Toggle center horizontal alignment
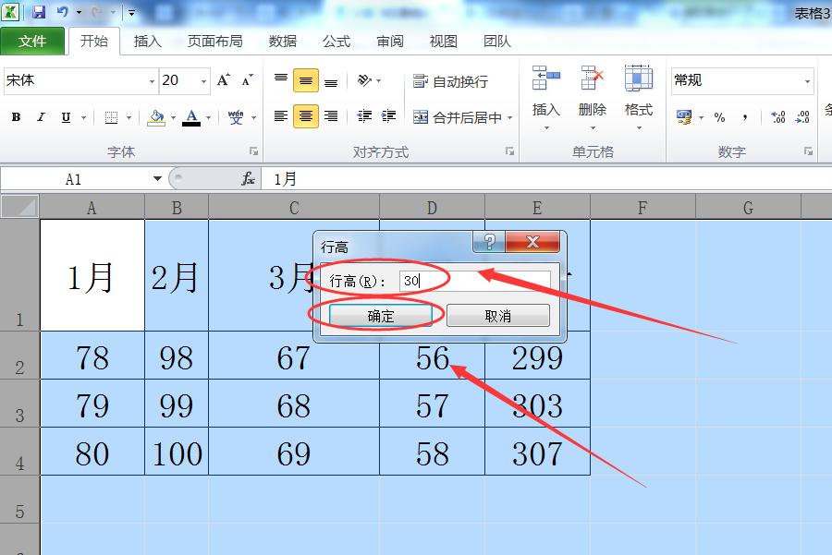The height and width of the screenshot is (555, 832). tap(306, 116)
